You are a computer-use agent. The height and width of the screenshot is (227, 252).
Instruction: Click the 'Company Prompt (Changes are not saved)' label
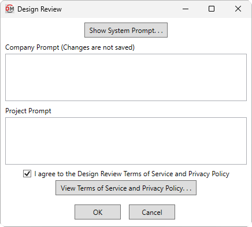[x=70, y=47]
